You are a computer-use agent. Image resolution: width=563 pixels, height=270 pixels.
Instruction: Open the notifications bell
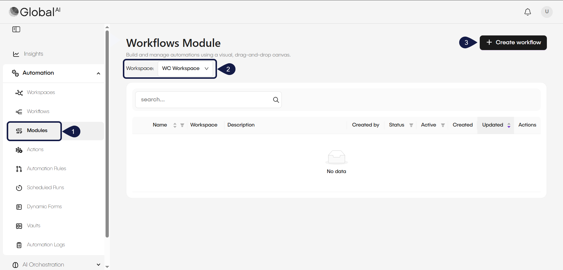528,12
